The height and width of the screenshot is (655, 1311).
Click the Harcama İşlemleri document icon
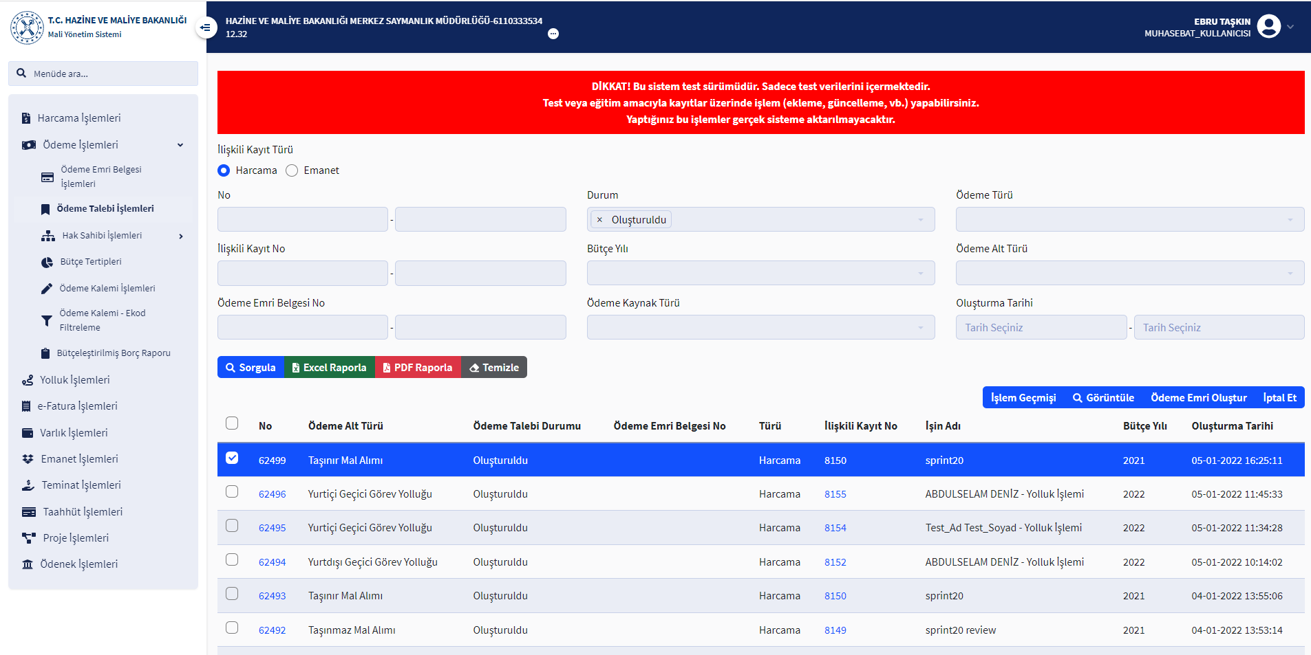(26, 118)
